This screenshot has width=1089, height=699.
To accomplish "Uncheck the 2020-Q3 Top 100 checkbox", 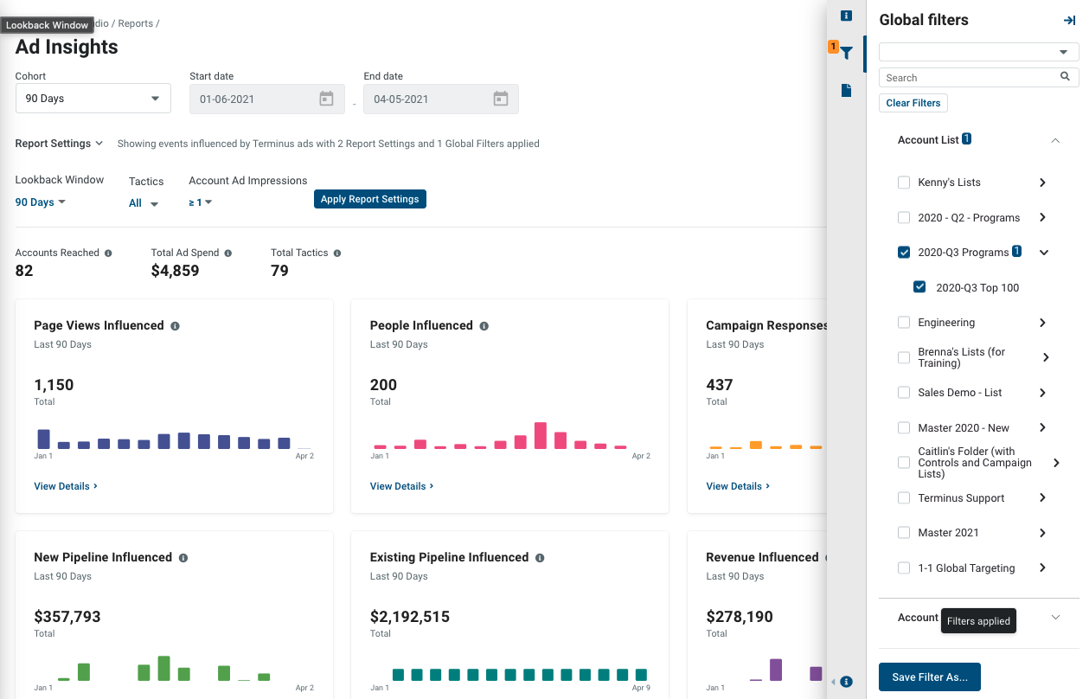I will (x=920, y=287).
